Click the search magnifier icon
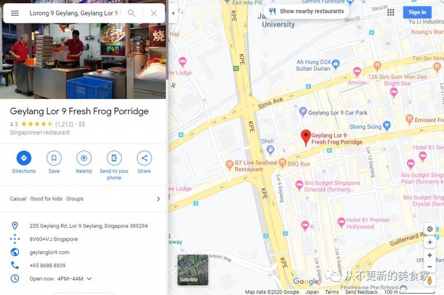The image size is (444, 295). tap(132, 13)
